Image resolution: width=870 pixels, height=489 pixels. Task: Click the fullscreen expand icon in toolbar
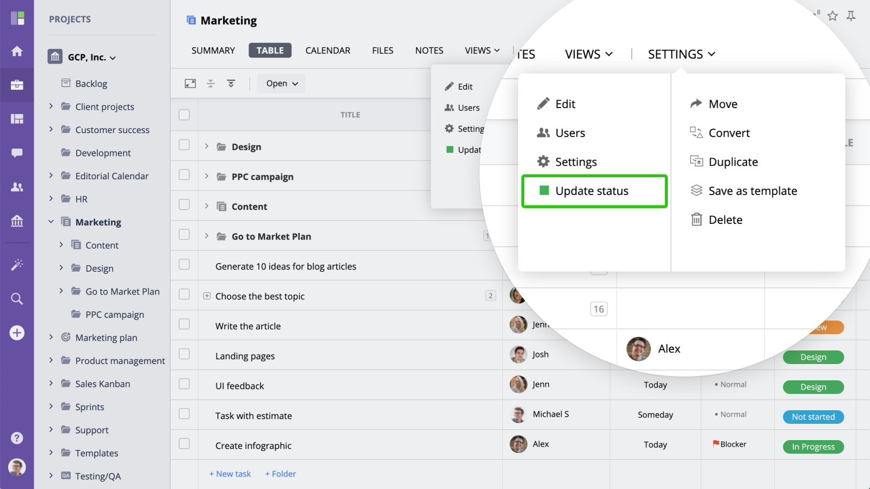pos(190,84)
